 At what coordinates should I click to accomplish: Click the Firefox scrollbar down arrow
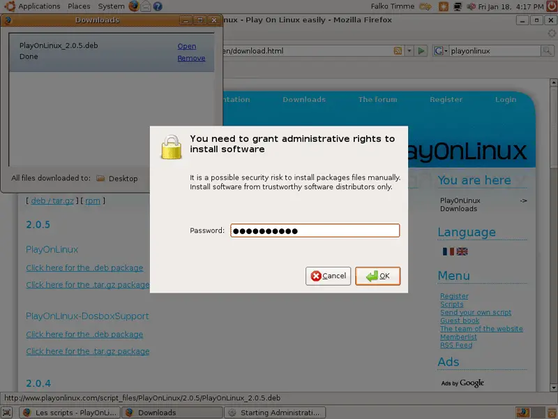(x=553, y=388)
